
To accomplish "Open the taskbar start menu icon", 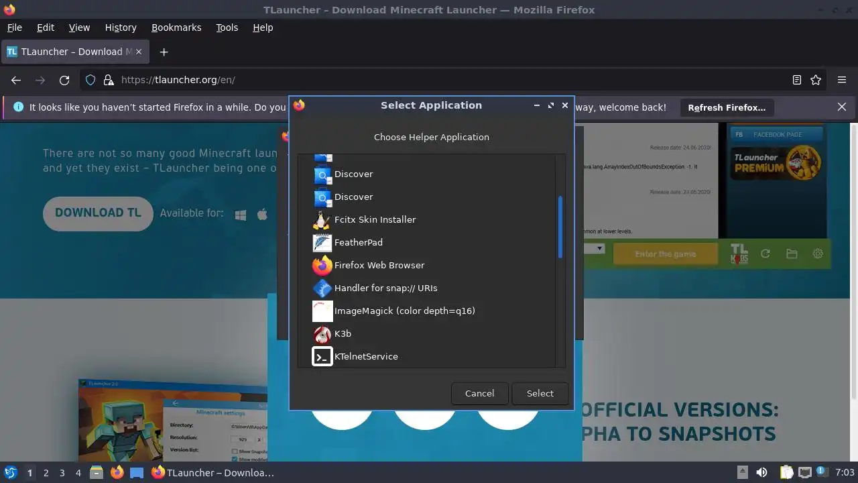I will click(10, 472).
